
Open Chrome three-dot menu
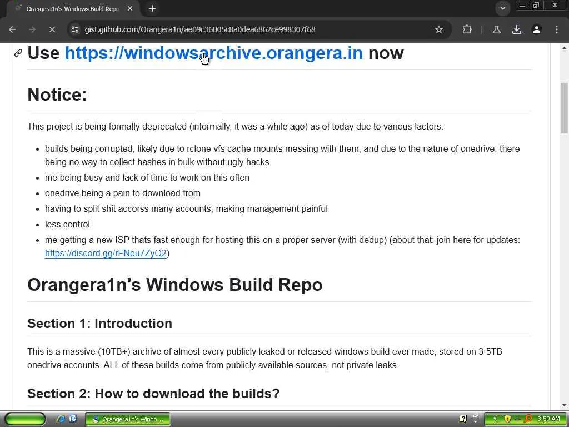pyautogui.click(x=557, y=29)
